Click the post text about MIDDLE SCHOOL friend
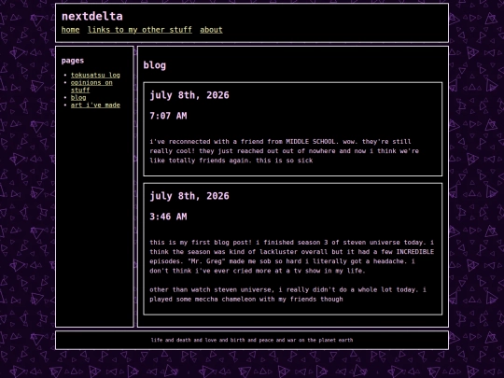 pos(284,151)
